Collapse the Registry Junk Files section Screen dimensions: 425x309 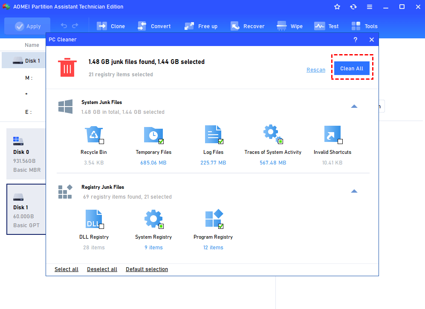click(354, 191)
